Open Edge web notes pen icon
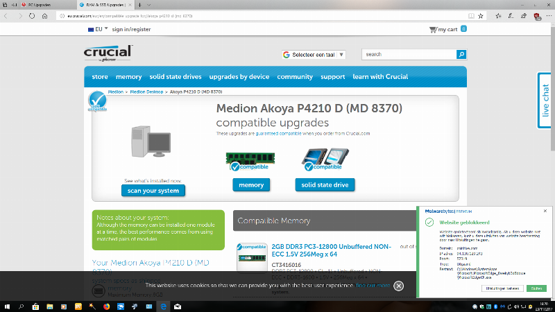The image size is (555, 312). [x=511, y=16]
